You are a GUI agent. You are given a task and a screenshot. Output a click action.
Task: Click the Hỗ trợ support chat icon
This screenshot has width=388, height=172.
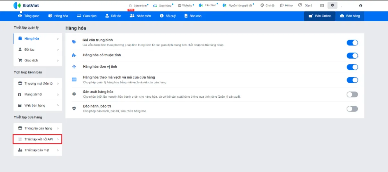tap(282, 5)
